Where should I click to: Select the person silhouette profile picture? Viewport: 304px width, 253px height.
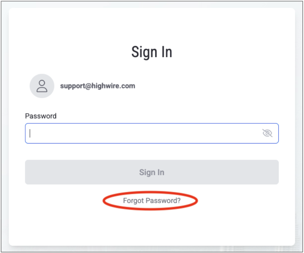click(x=42, y=86)
